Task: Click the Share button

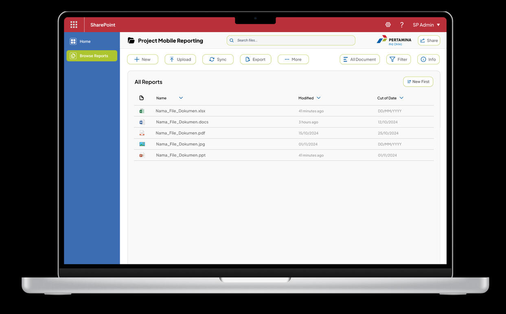Action: pos(429,40)
